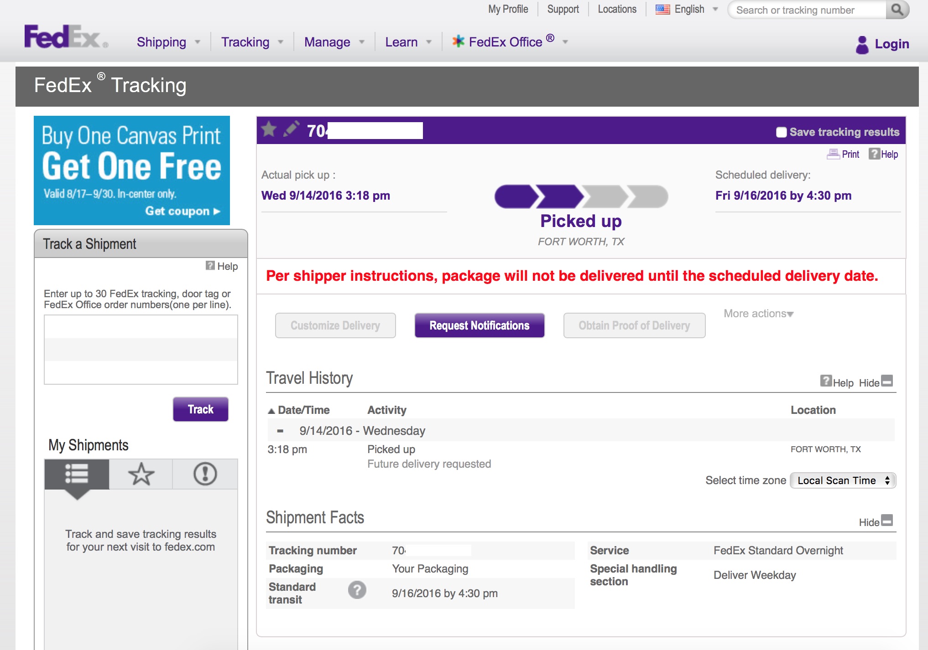Collapse the 9/14/2016 Wednesday row
This screenshot has height=650, width=928.
point(280,431)
